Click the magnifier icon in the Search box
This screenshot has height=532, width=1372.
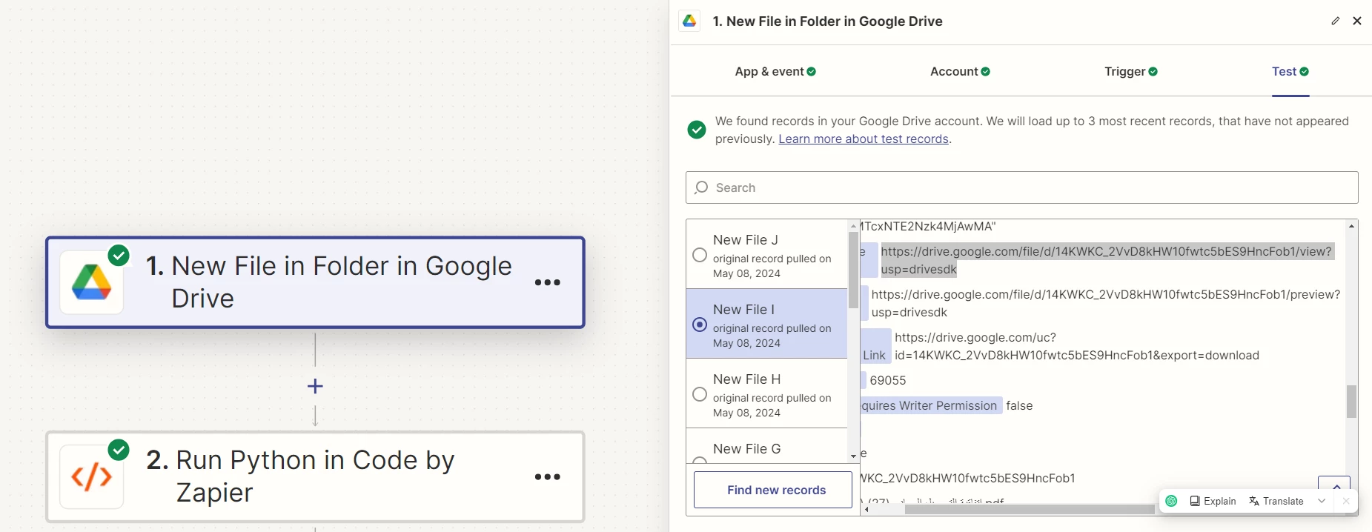(x=701, y=187)
